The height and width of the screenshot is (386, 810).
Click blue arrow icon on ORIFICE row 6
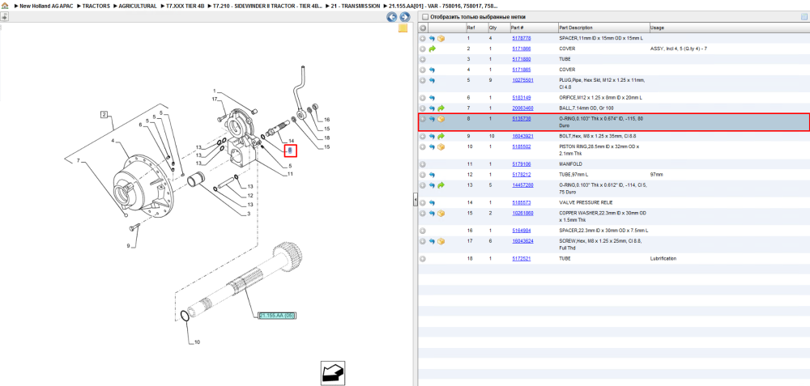pyautogui.click(x=432, y=98)
